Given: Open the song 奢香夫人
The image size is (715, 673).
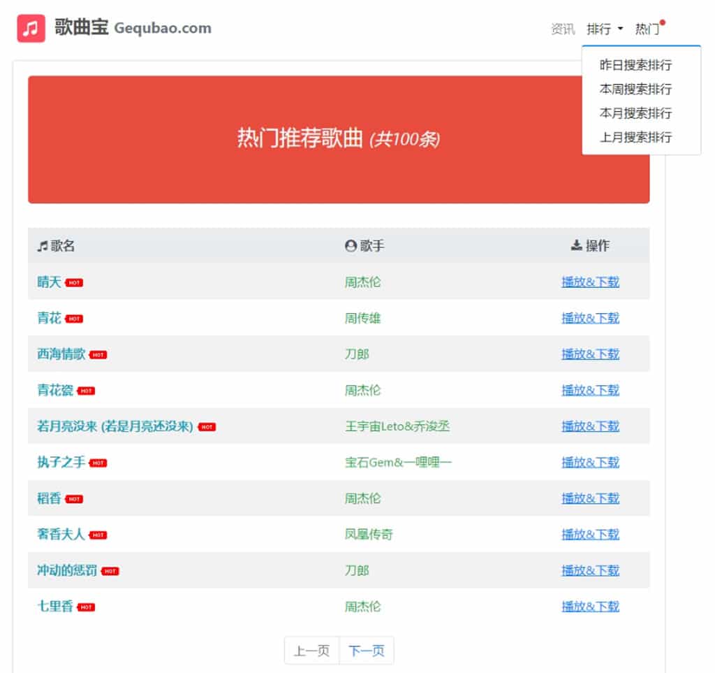Looking at the screenshot, I should pos(61,535).
